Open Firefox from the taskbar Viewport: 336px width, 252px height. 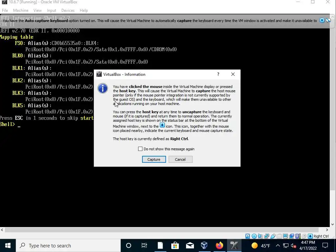coord(220,245)
